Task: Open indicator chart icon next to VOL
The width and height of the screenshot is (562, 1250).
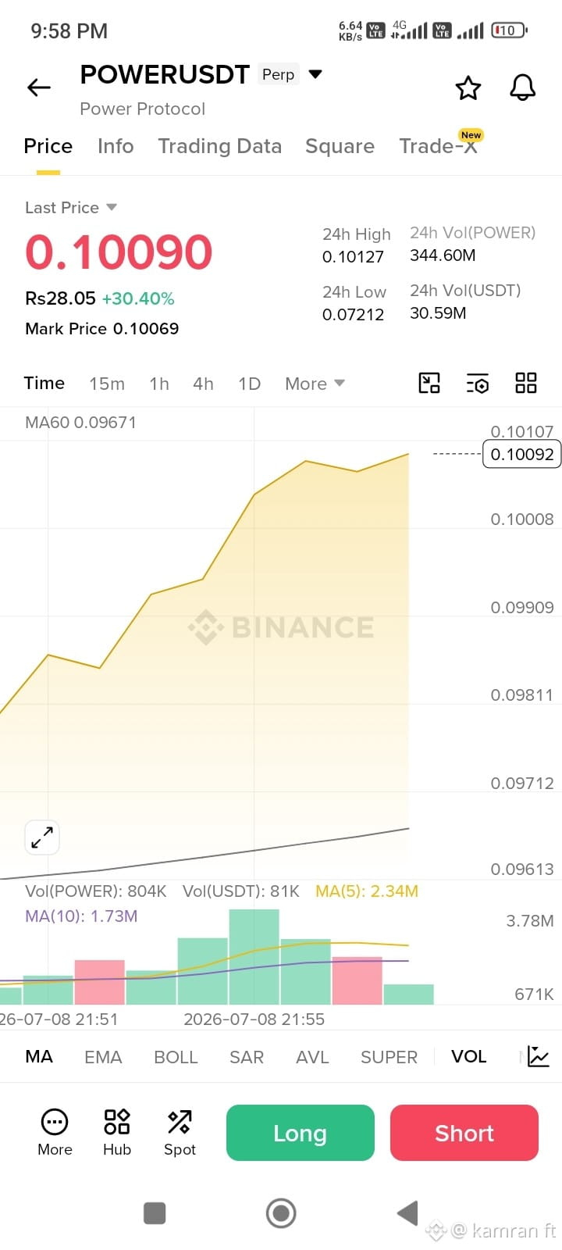Action: (x=539, y=1056)
